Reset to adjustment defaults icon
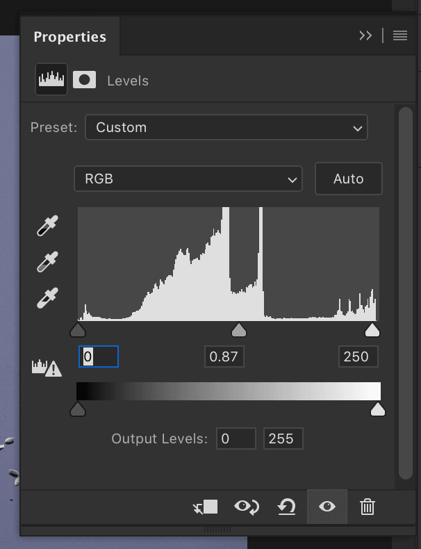This screenshot has height=549, width=421. click(x=287, y=507)
